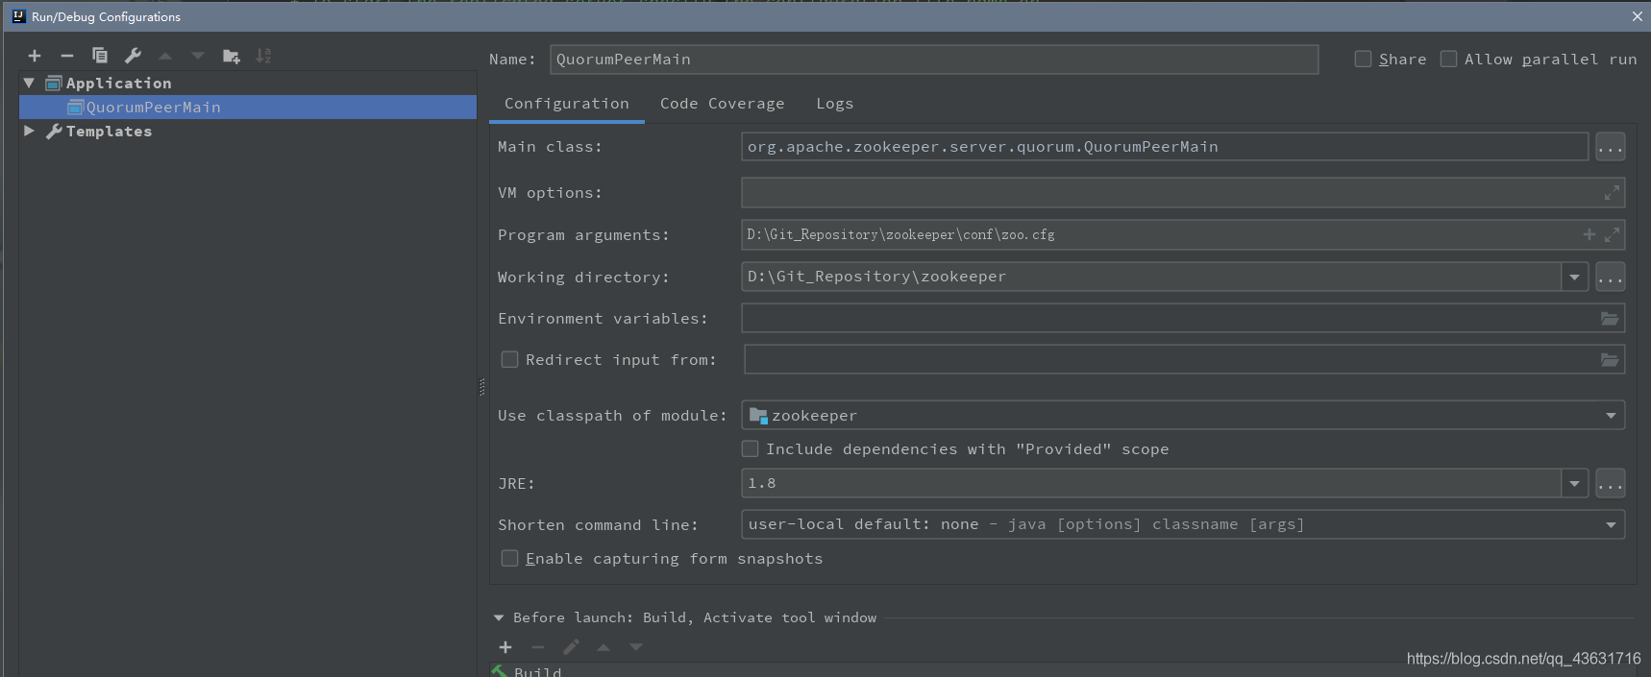Switch to the Logs tab
The image size is (1651, 677).
pyautogui.click(x=834, y=104)
